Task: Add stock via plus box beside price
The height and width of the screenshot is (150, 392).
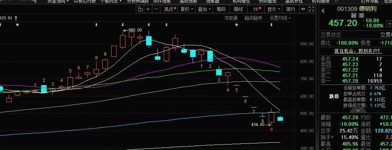Action: (x=389, y=24)
